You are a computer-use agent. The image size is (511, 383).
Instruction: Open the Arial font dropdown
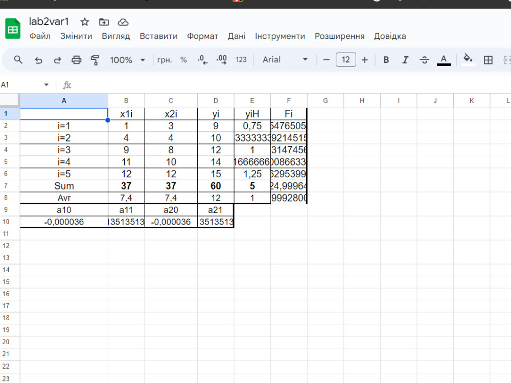point(285,60)
